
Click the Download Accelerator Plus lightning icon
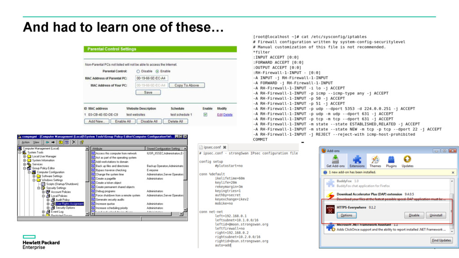[x=330, y=196]
